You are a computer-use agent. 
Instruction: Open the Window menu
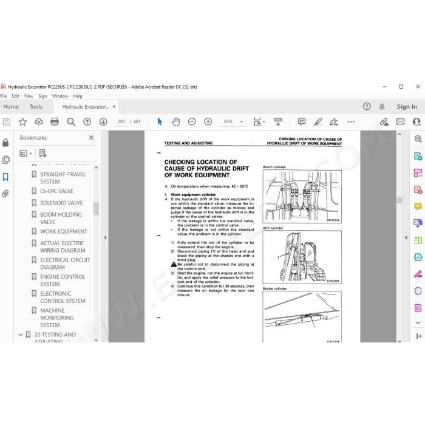click(60, 96)
